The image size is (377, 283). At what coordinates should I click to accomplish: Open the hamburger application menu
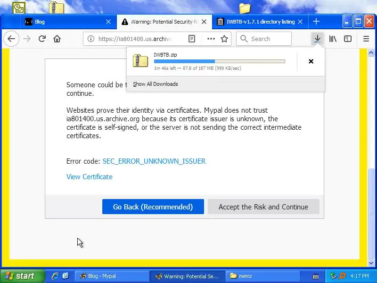point(366,39)
